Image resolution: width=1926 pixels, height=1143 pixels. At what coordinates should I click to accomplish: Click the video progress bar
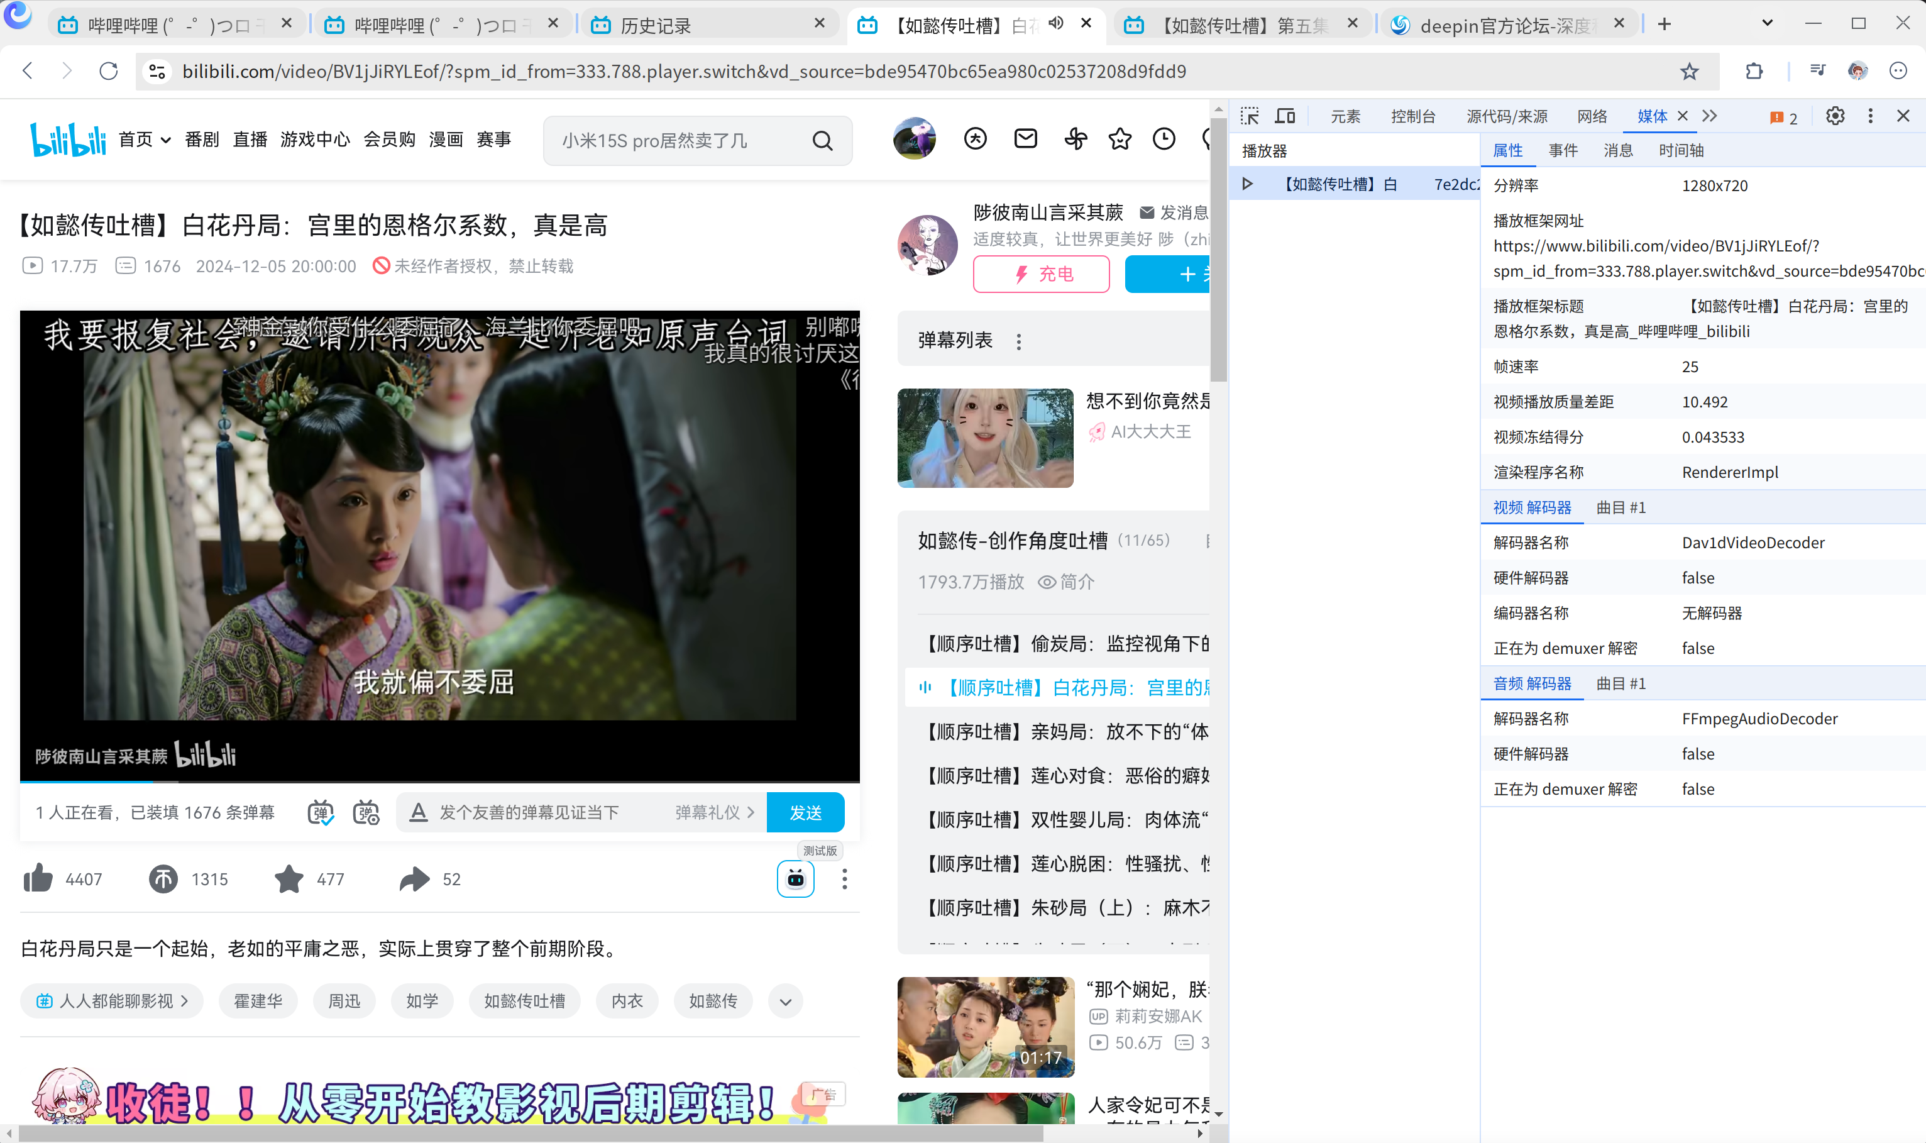tap(440, 781)
